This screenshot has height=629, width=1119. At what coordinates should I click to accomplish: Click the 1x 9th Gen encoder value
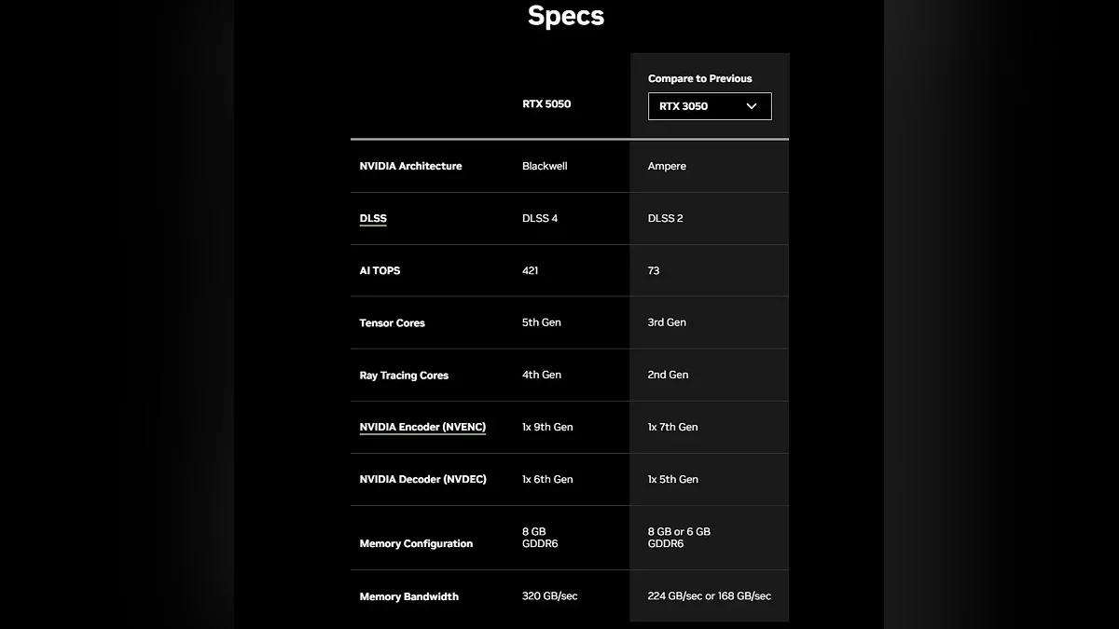[547, 427]
